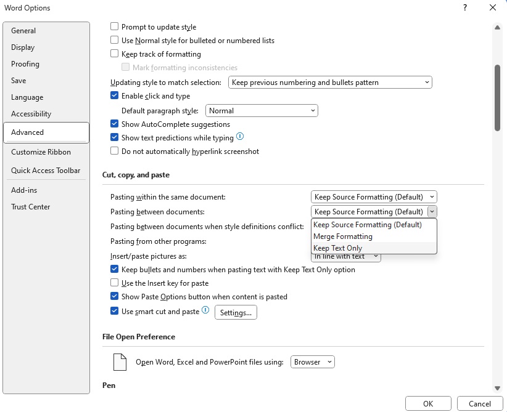This screenshot has width=507, height=412.
Task: Close the Word Options dialog
Action: [493, 8]
